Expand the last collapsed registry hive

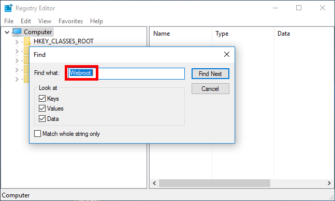[x=17, y=79]
